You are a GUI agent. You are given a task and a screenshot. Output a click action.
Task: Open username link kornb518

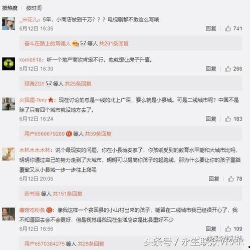[31, 59]
